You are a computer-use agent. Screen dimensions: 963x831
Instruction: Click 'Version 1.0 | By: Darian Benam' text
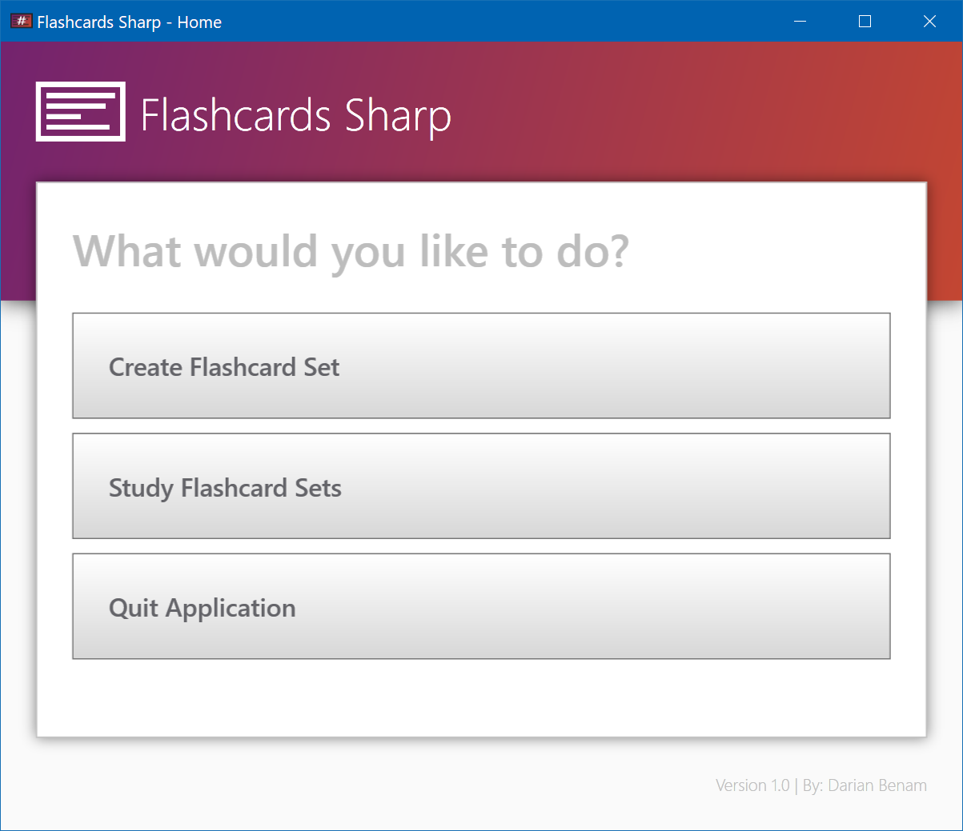coord(821,785)
